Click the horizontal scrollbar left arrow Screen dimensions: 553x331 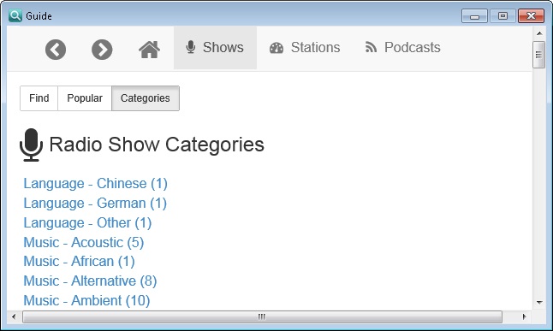pyautogui.click(x=14, y=316)
